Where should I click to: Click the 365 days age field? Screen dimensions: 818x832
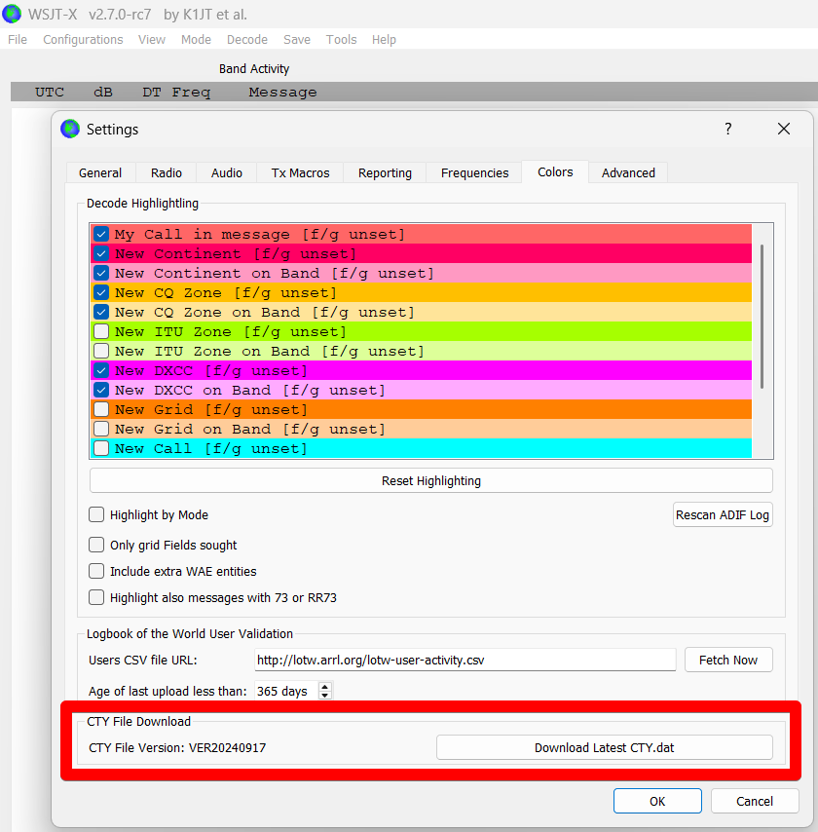[286, 691]
